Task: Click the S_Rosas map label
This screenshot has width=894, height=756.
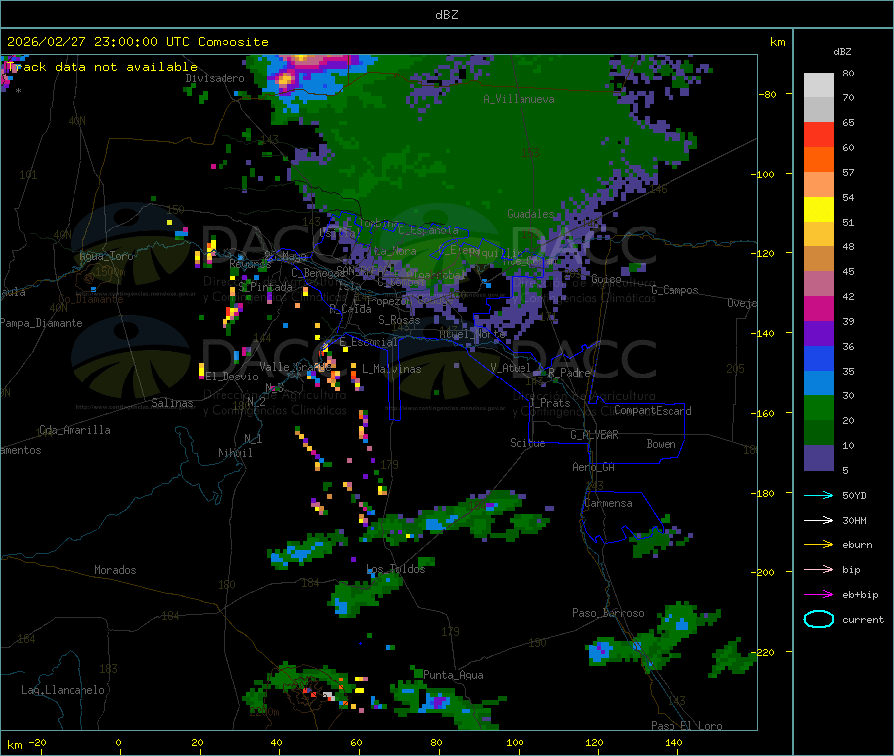Action: [399, 320]
